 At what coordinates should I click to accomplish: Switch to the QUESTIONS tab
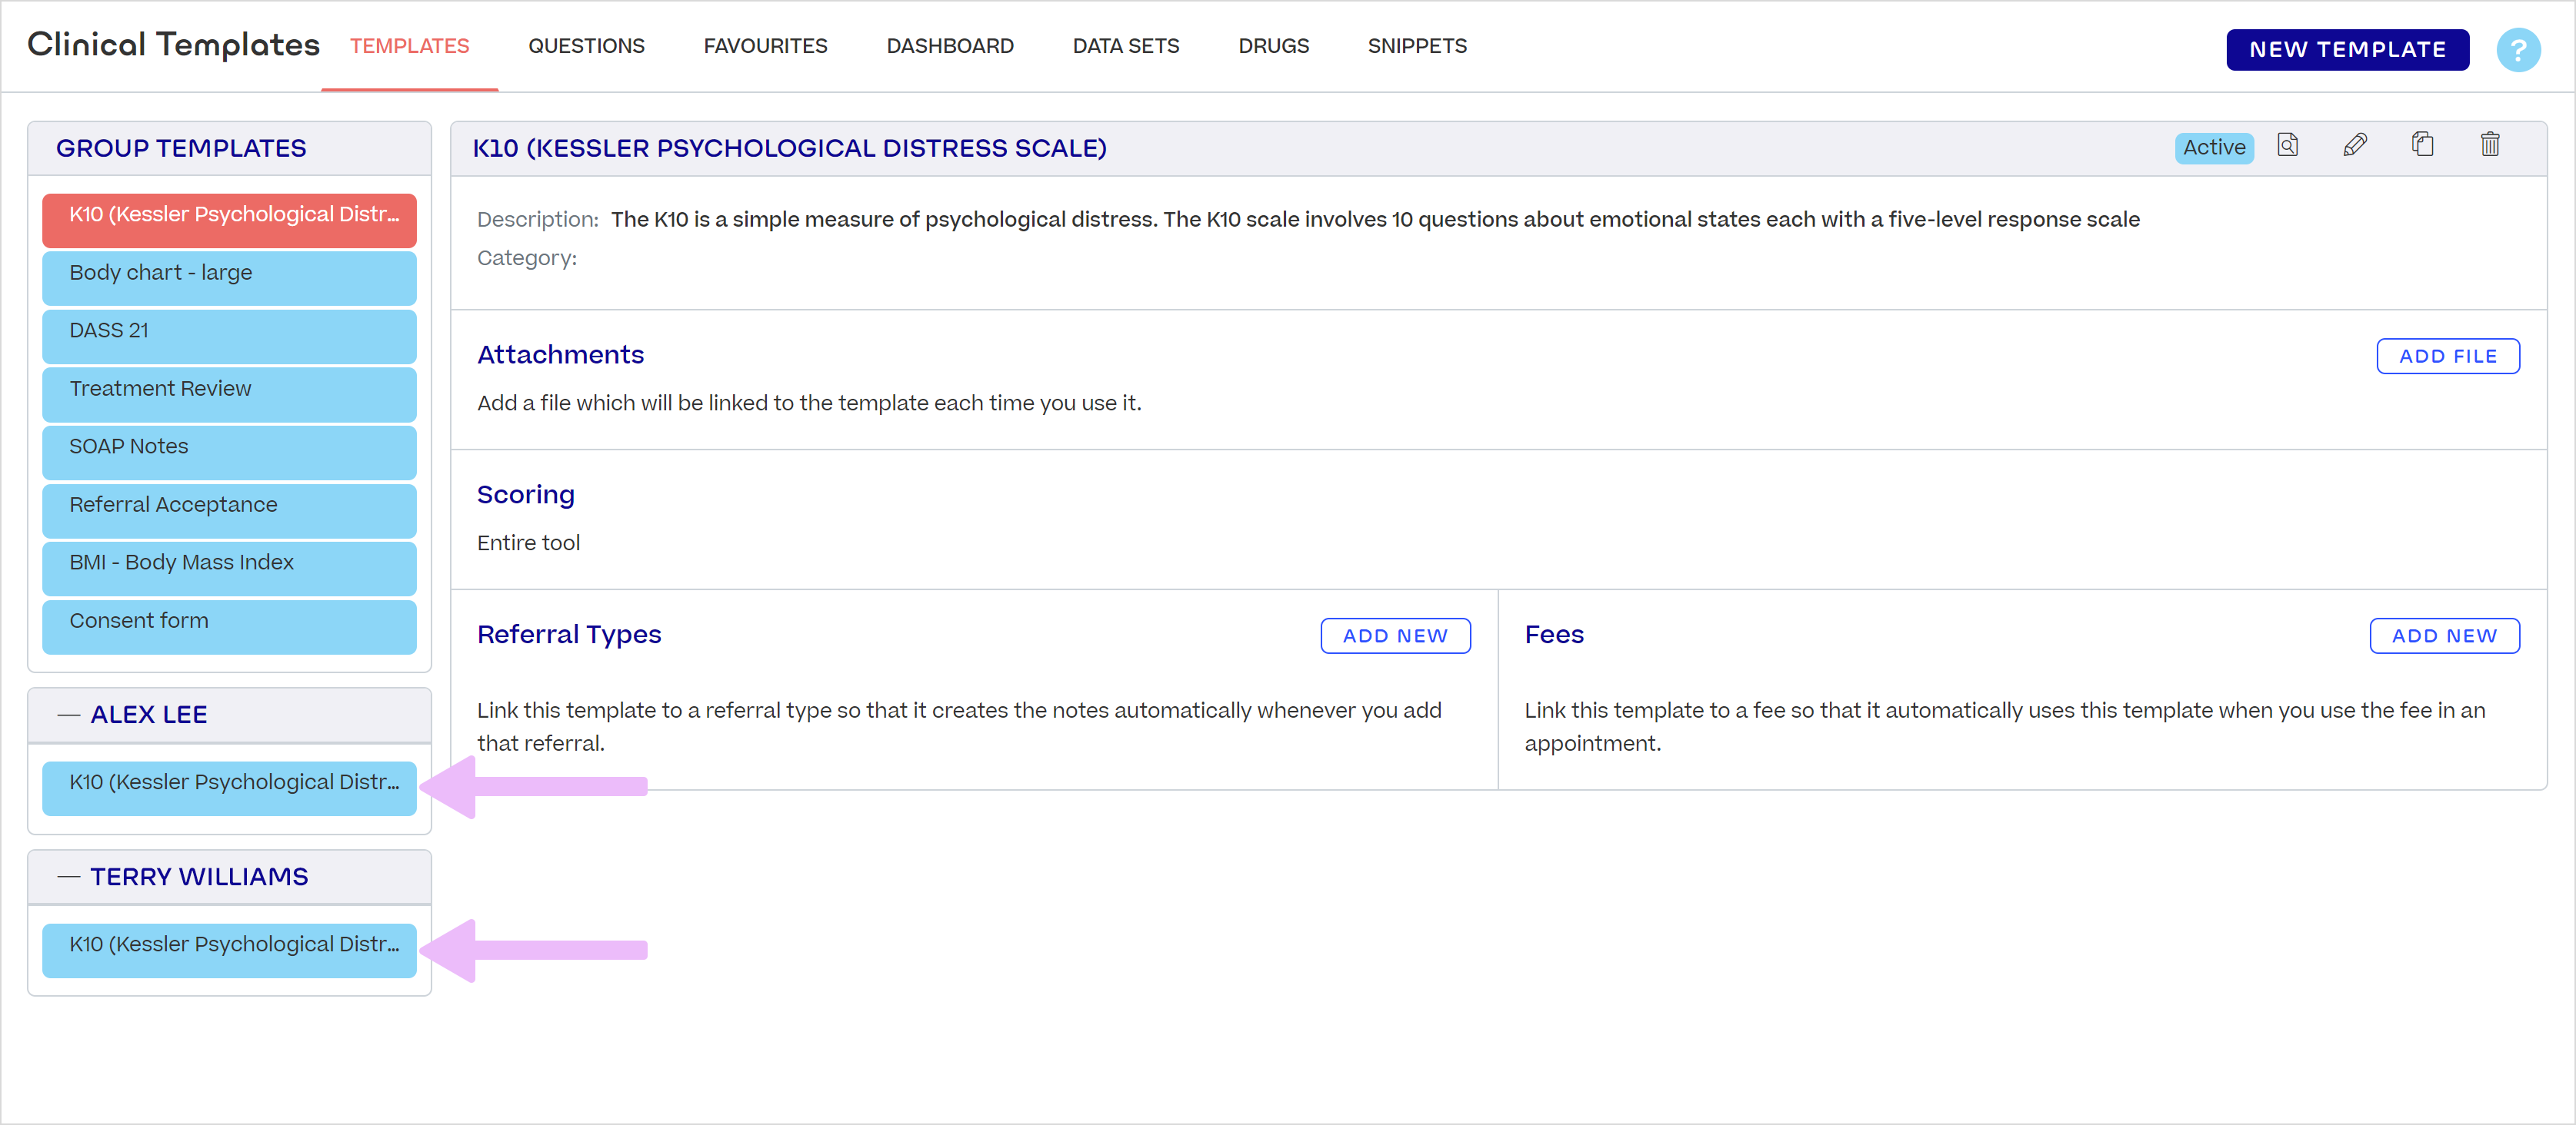[x=586, y=46]
